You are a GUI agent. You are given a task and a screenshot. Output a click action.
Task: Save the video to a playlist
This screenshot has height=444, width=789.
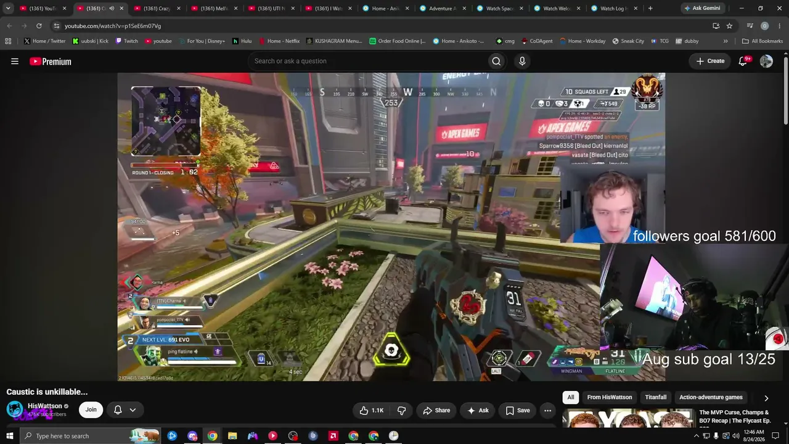coord(517,410)
